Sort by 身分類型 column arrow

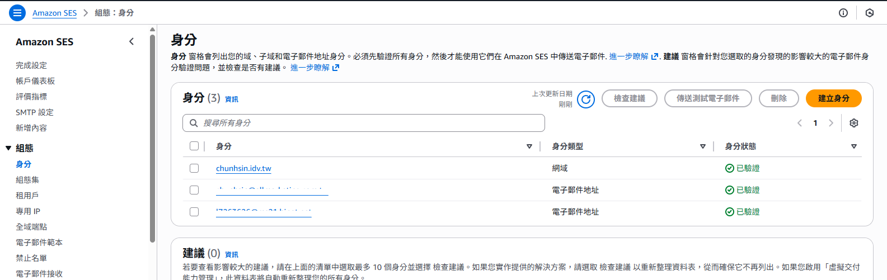pyautogui.click(x=703, y=146)
